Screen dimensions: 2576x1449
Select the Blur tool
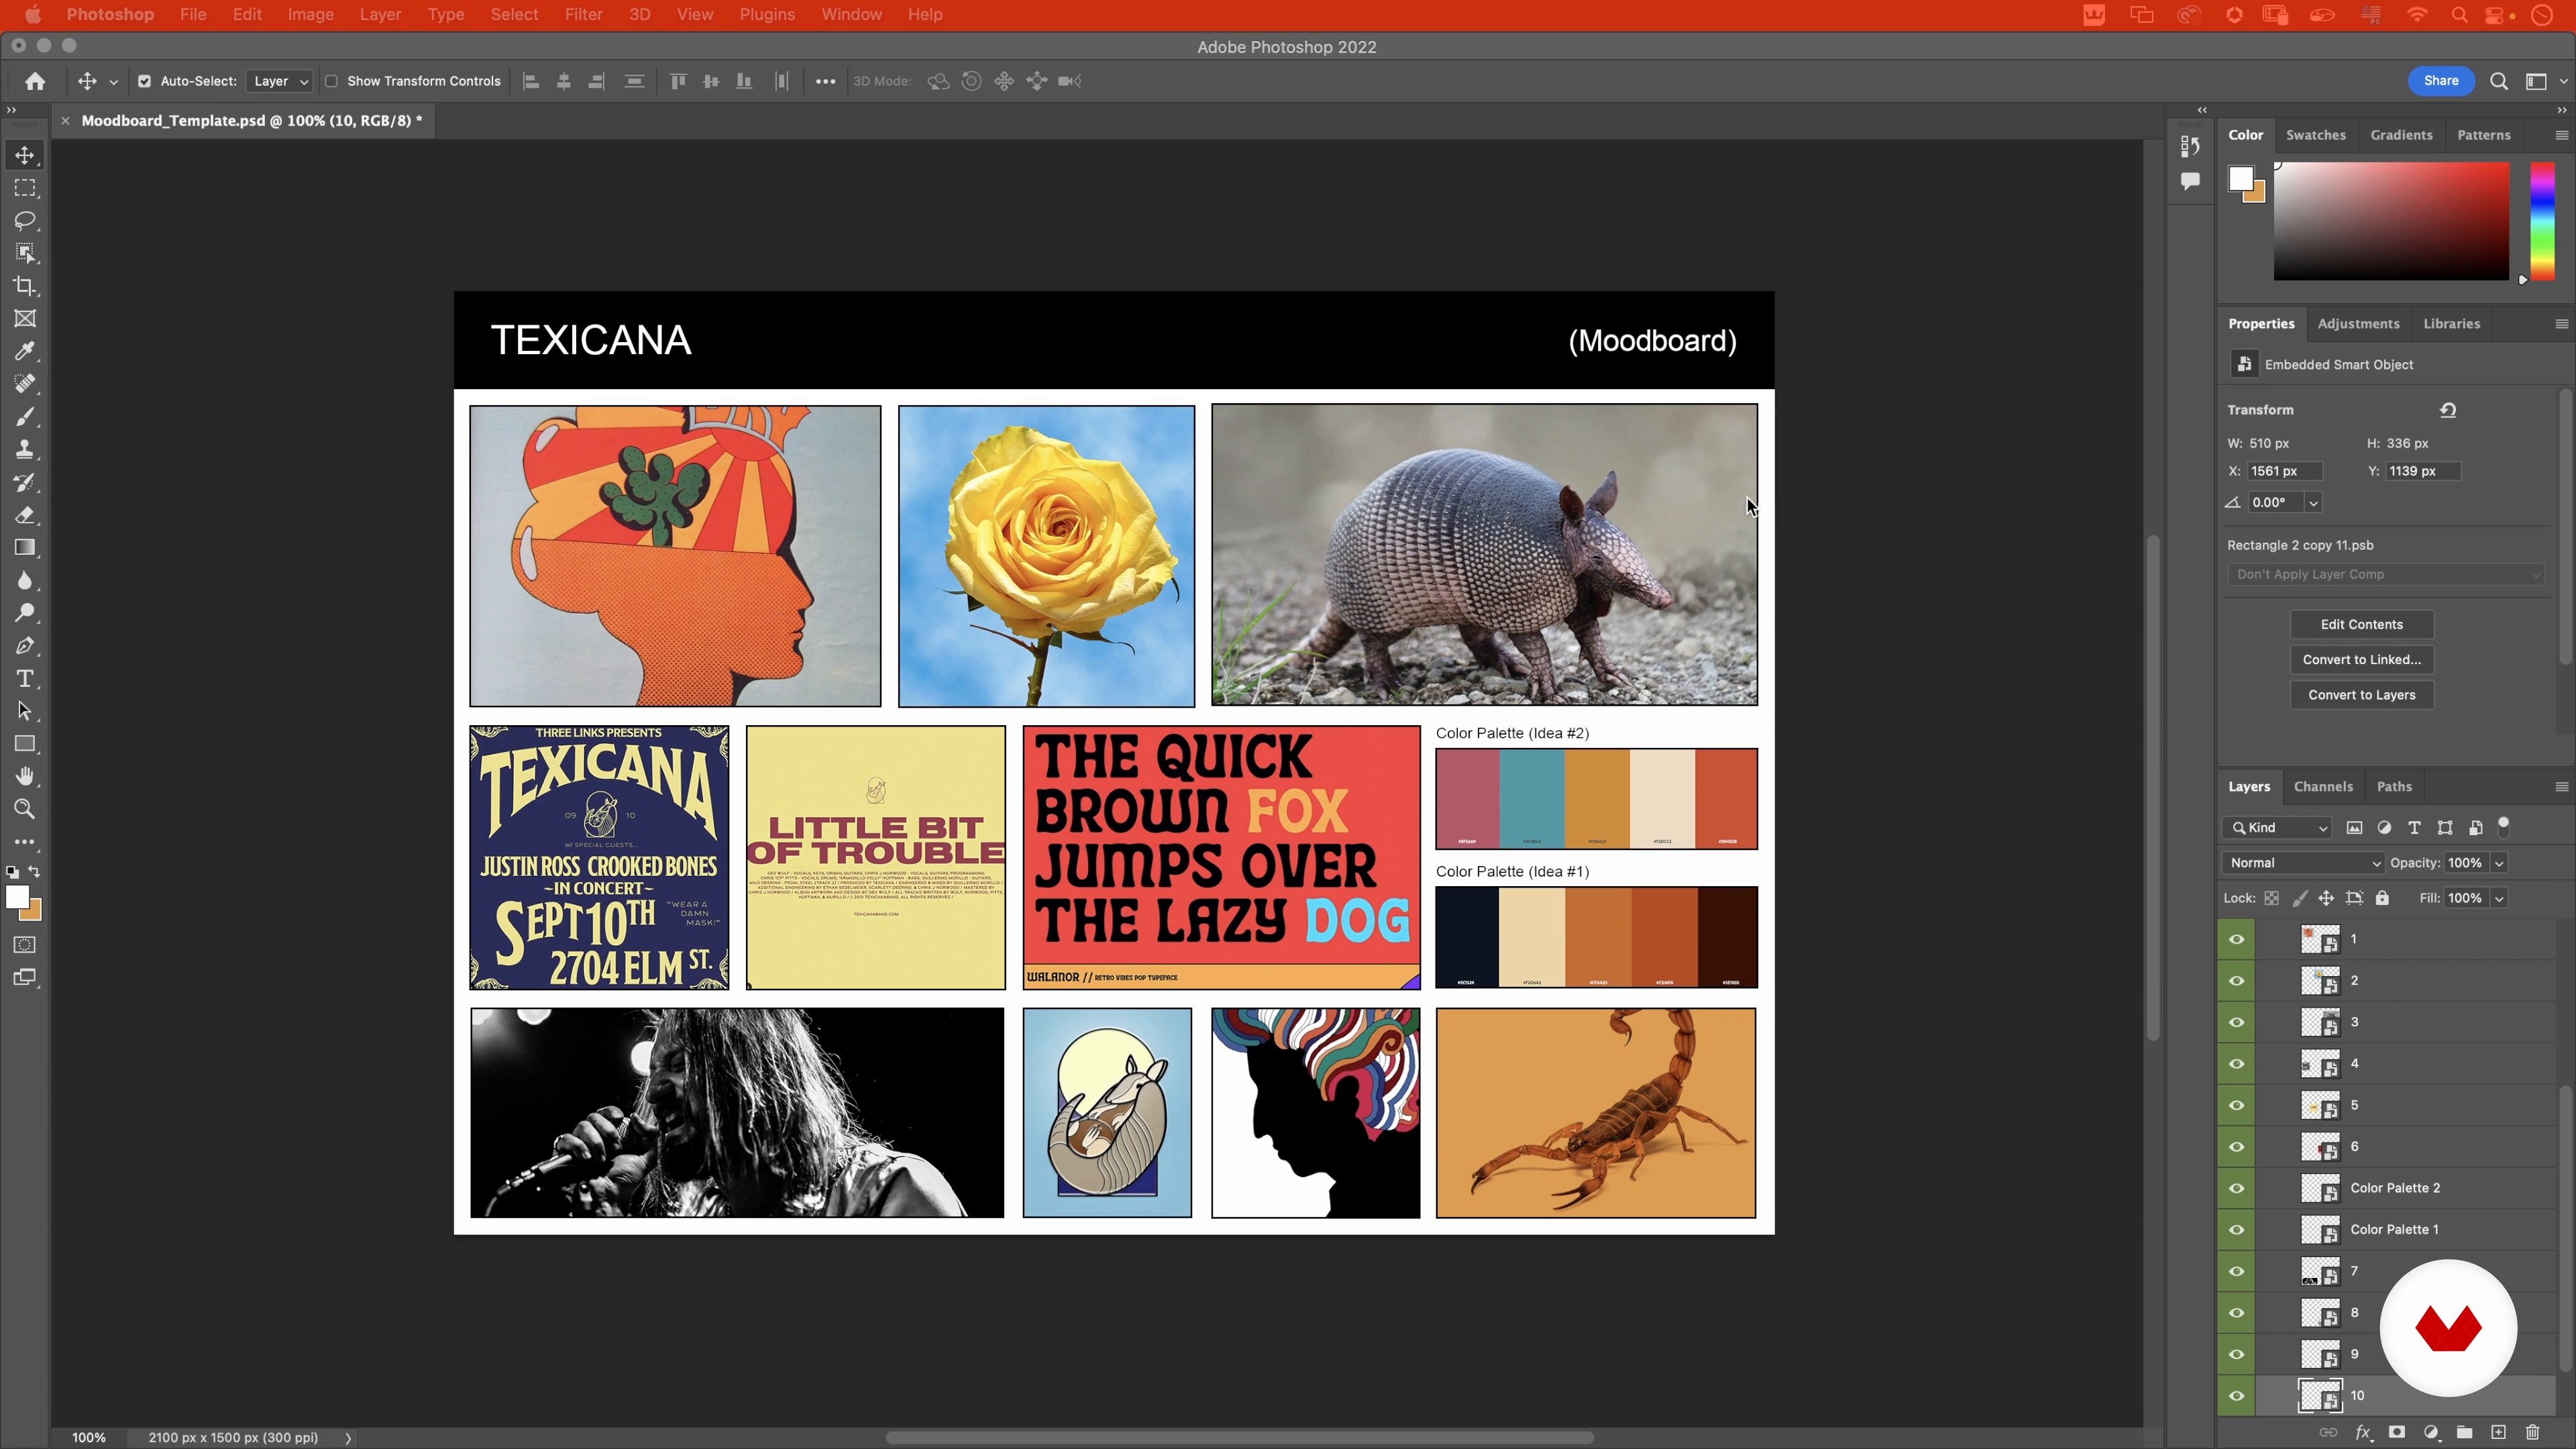25,581
